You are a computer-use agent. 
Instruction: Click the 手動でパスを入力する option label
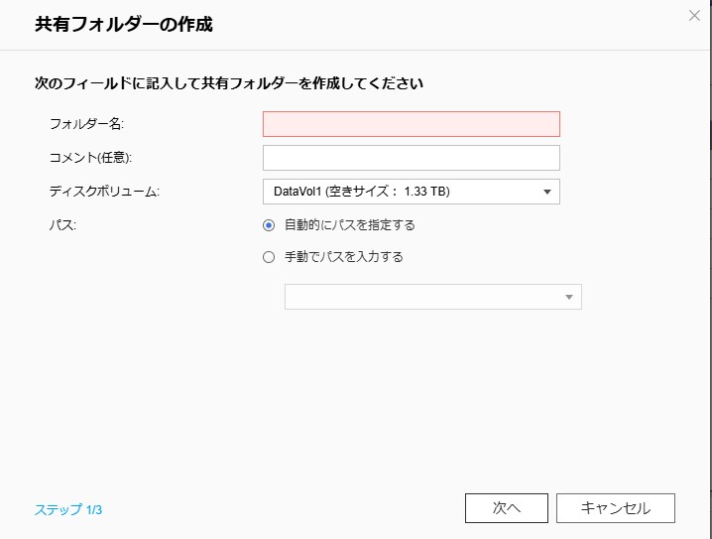pos(344,257)
